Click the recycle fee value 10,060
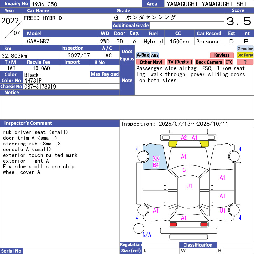 41,68
